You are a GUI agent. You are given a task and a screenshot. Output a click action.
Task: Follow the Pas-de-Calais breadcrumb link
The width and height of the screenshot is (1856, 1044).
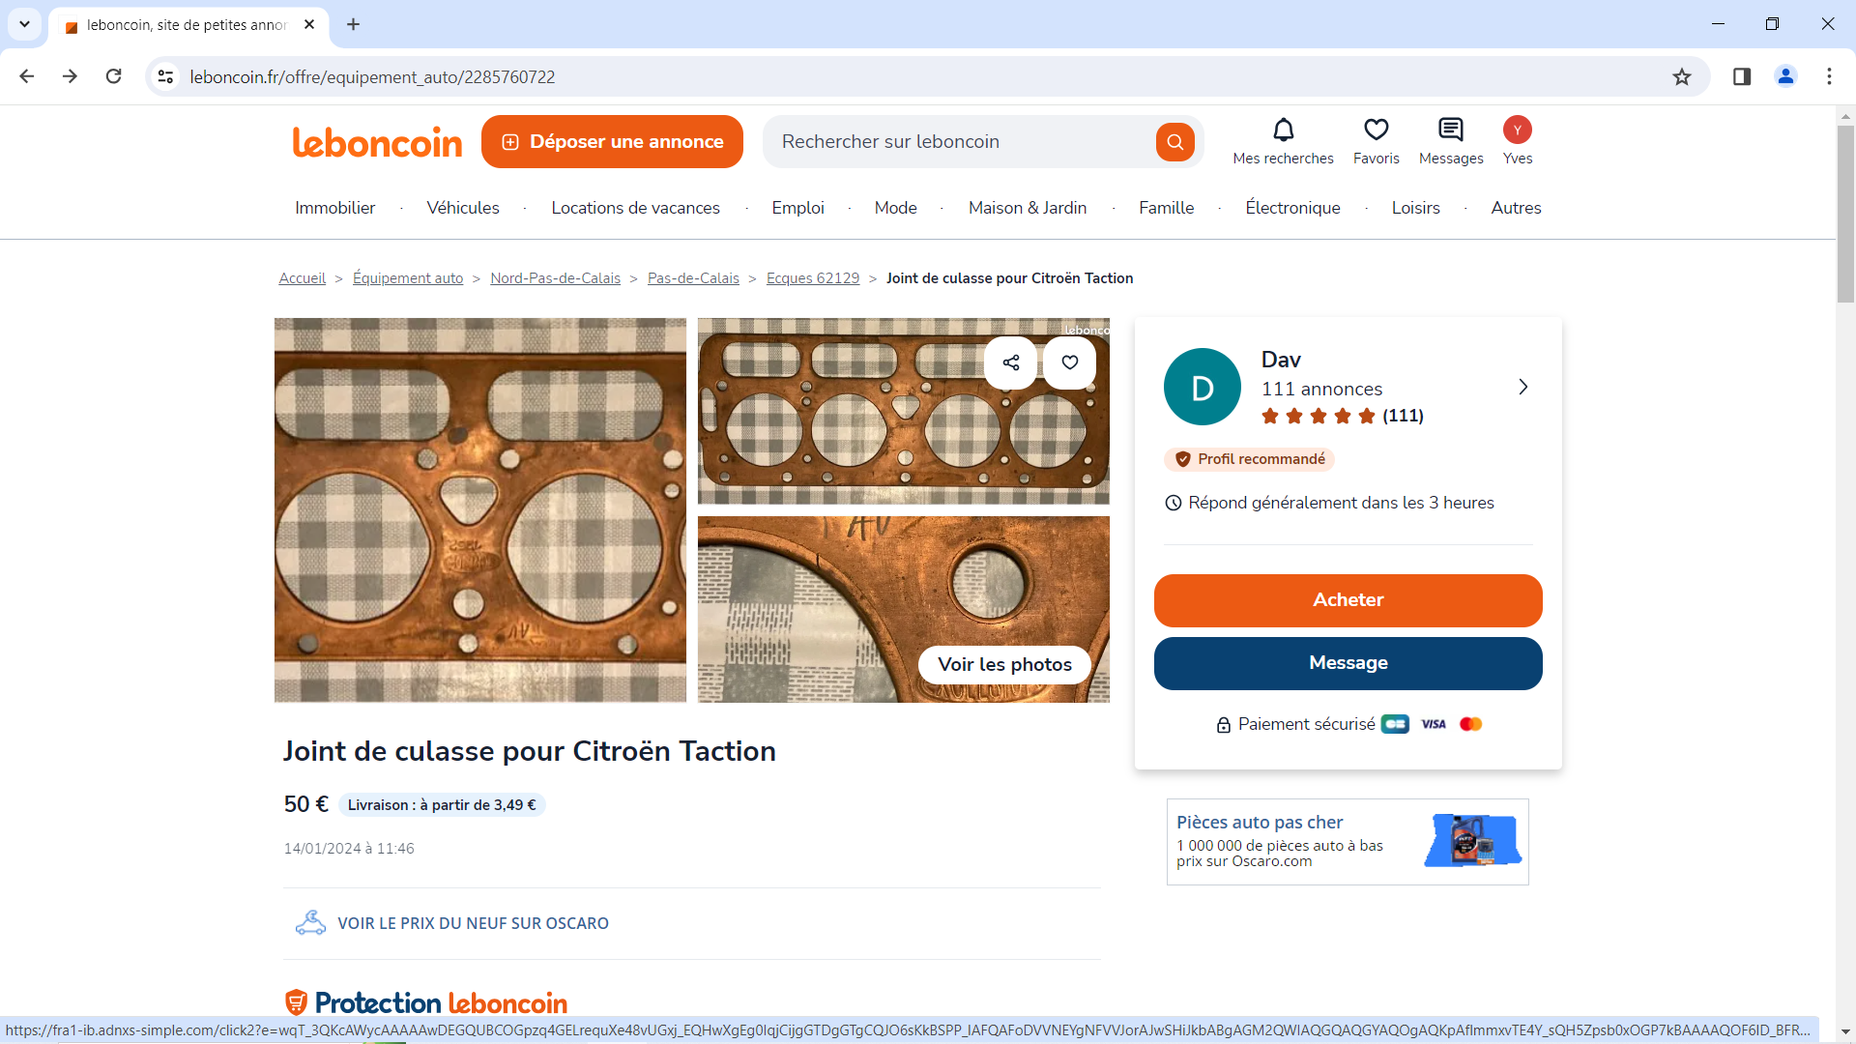point(693,278)
